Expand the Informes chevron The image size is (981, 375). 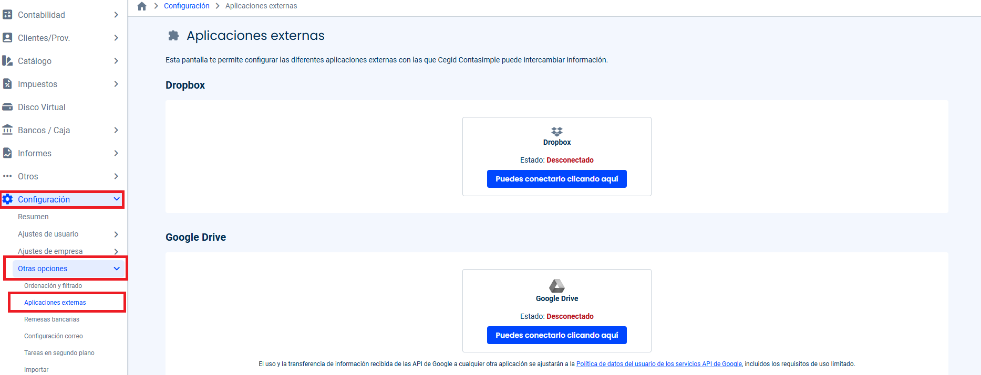[x=116, y=153]
